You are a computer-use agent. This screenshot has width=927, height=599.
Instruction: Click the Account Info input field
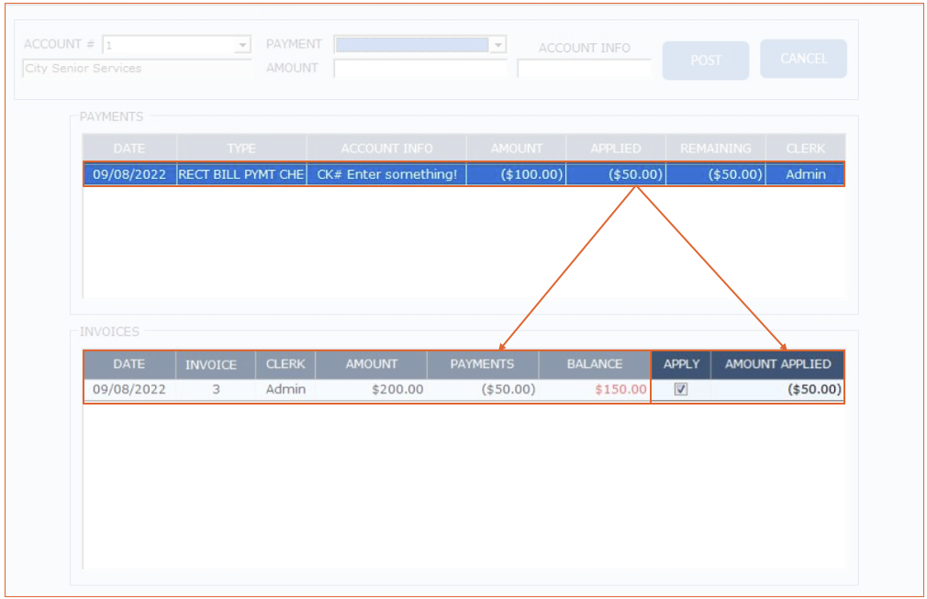[584, 69]
